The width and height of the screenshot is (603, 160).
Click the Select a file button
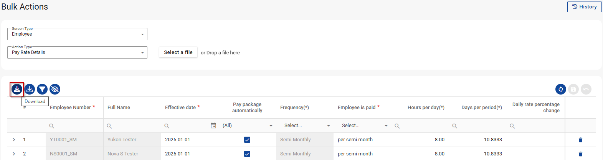178,52
